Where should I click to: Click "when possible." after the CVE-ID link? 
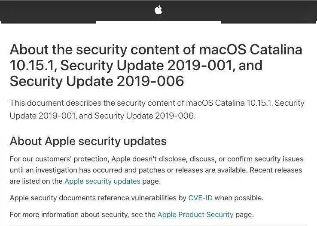(x=239, y=198)
